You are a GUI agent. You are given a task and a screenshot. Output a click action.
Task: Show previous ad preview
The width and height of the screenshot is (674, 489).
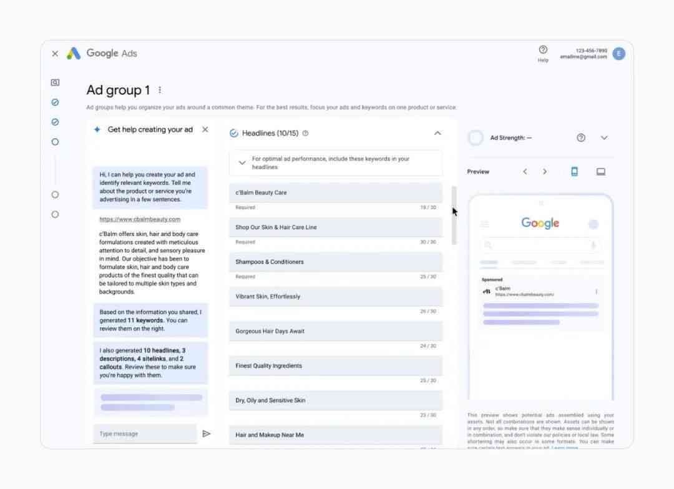tap(525, 172)
